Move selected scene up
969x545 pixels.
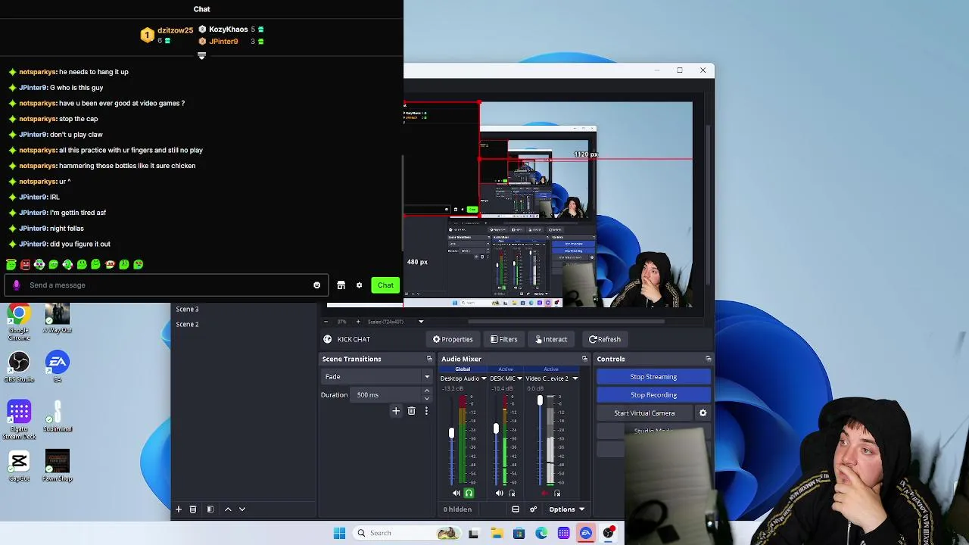click(x=228, y=509)
